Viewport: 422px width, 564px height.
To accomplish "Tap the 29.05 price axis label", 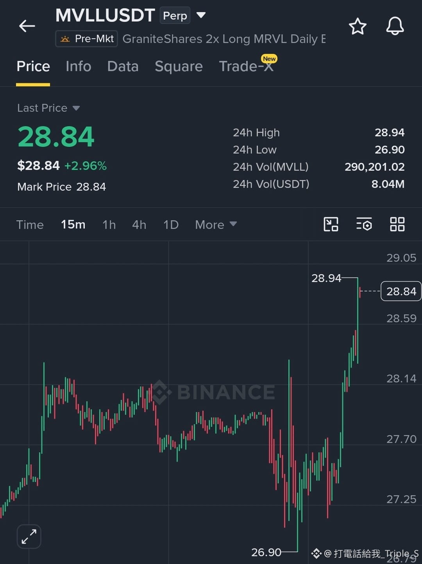I will [401, 258].
